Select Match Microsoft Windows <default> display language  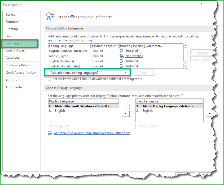click(x=84, y=106)
